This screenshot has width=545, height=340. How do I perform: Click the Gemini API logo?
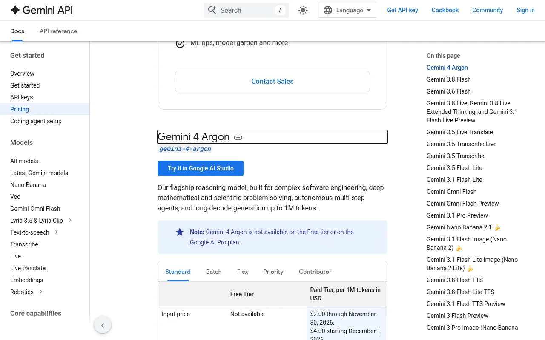[41, 10]
